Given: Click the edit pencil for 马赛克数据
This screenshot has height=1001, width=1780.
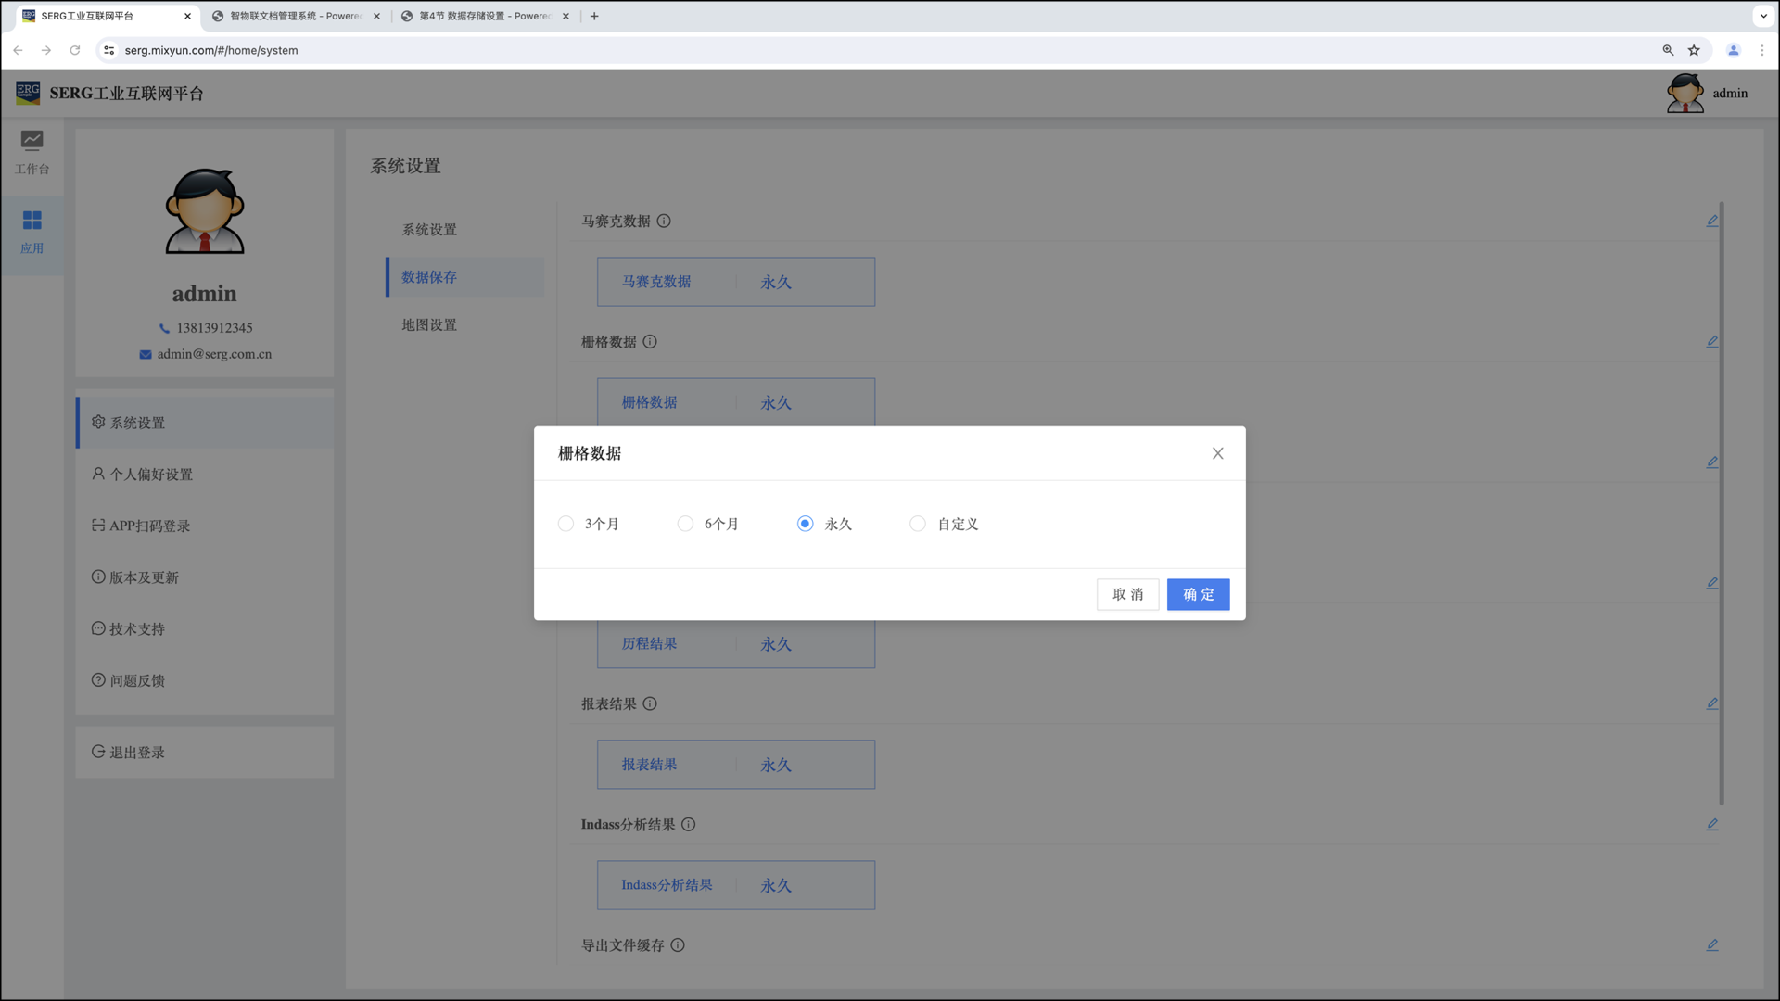Looking at the screenshot, I should 1711,221.
